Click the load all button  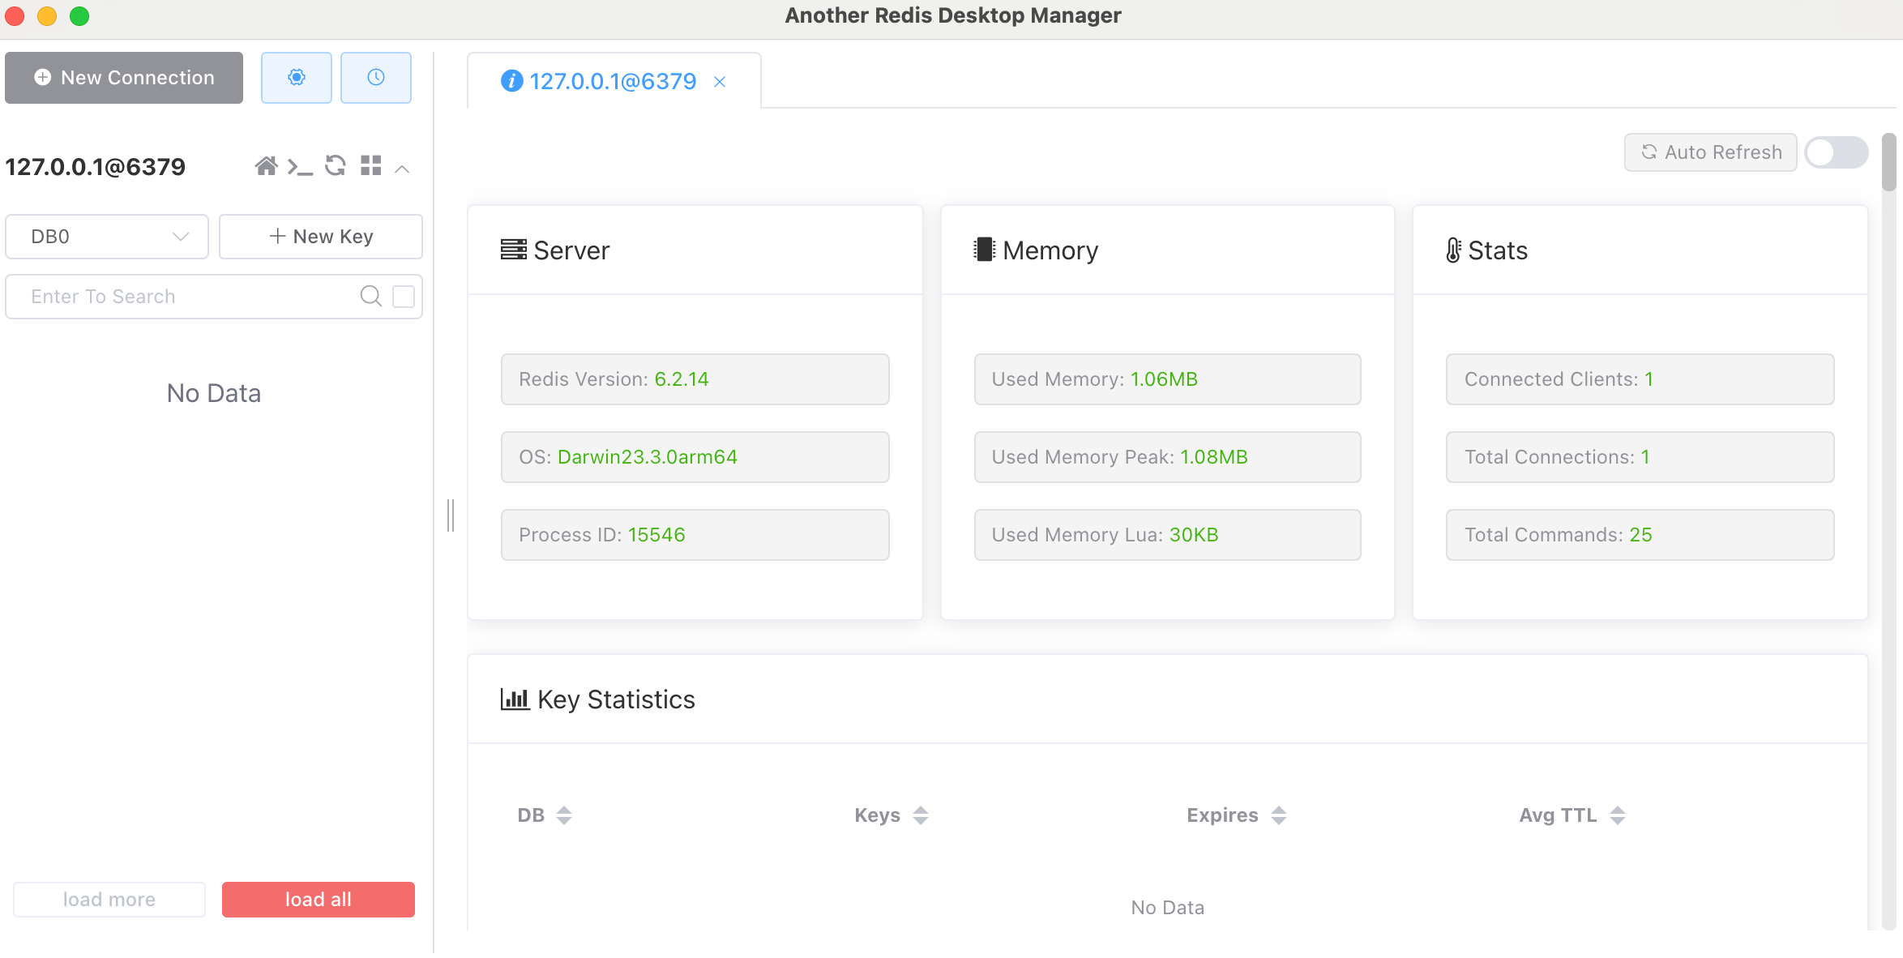coord(318,898)
